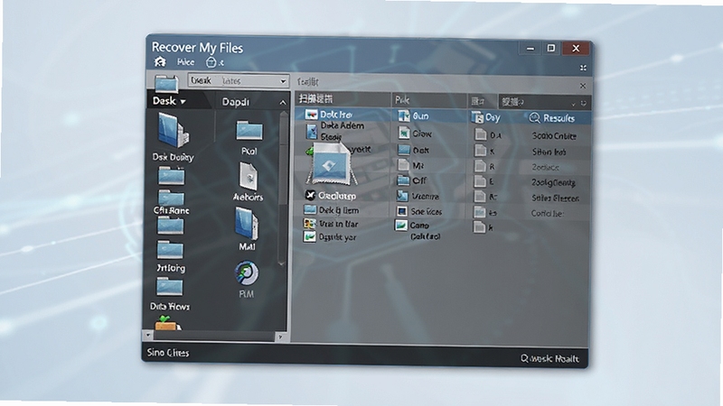Click the monitor icon beside Sne fices
The height and width of the screenshot is (406, 723).
click(402, 211)
